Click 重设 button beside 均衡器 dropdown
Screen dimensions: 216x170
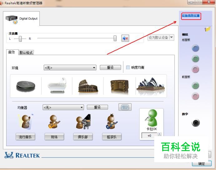[x=97, y=107]
